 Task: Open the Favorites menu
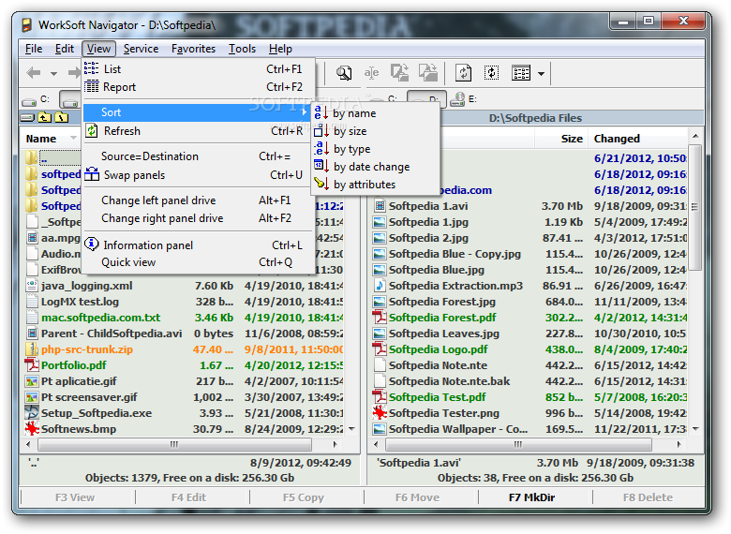[x=193, y=49]
